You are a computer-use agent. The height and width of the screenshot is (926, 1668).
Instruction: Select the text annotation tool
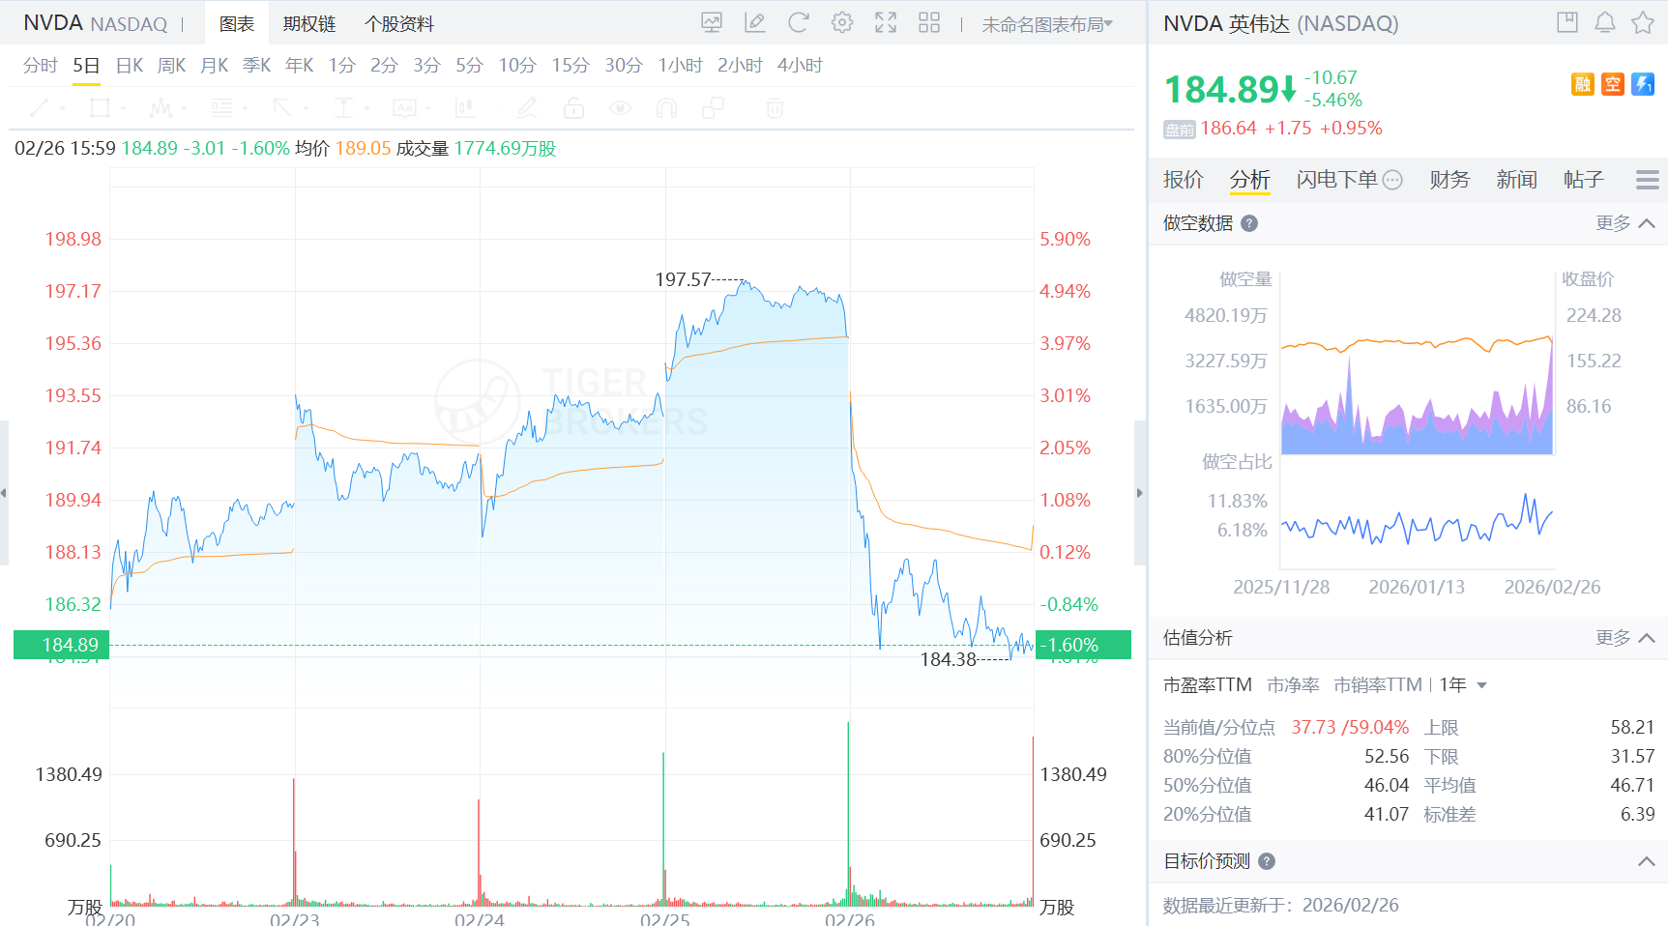(x=405, y=107)
